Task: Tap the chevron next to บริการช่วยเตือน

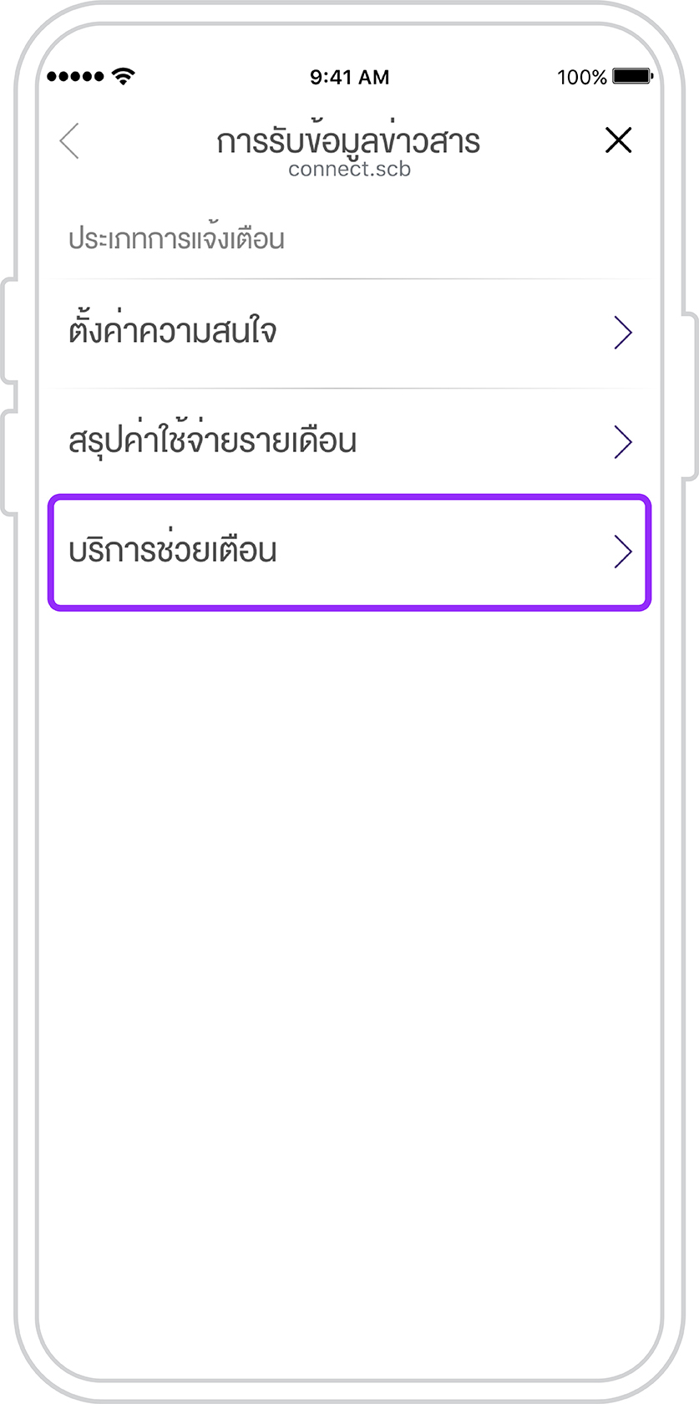Action: (x=623, y=552)
